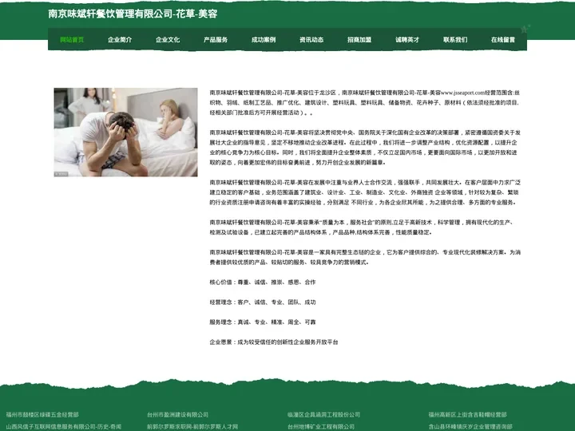Open 成功案例 menu item
Image resolution: width=575 pixels, height=431 pixels.
(x=264, y=40)
